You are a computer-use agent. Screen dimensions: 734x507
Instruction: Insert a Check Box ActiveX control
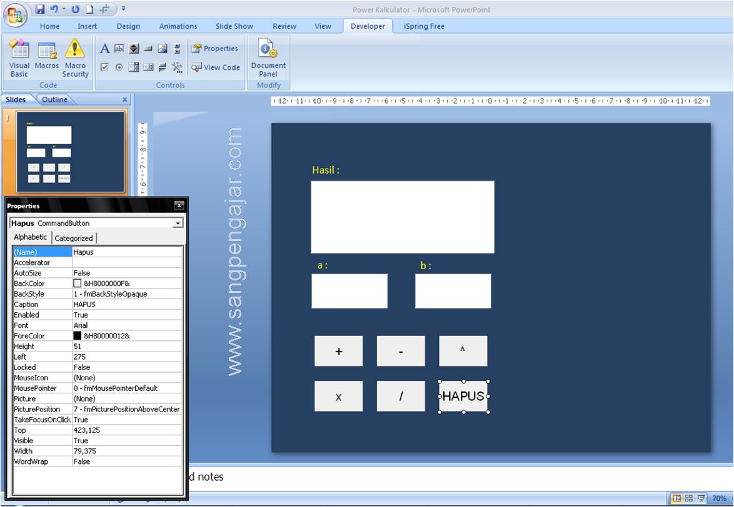tap(104, 67)
